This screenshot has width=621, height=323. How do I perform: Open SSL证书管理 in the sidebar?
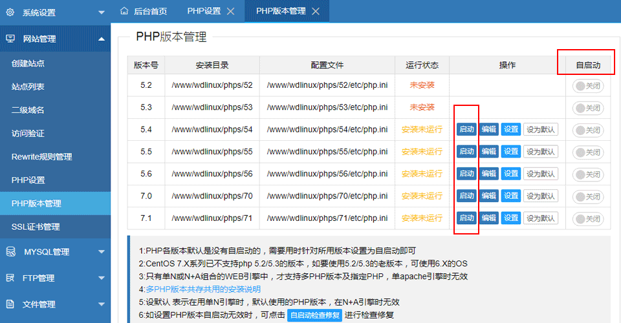[36, 227]
